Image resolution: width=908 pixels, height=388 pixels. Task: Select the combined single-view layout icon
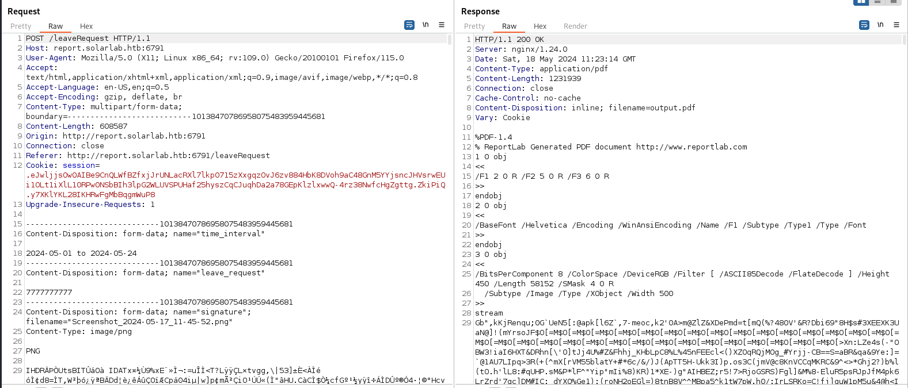pyautogui.click(x=893, y=2)
